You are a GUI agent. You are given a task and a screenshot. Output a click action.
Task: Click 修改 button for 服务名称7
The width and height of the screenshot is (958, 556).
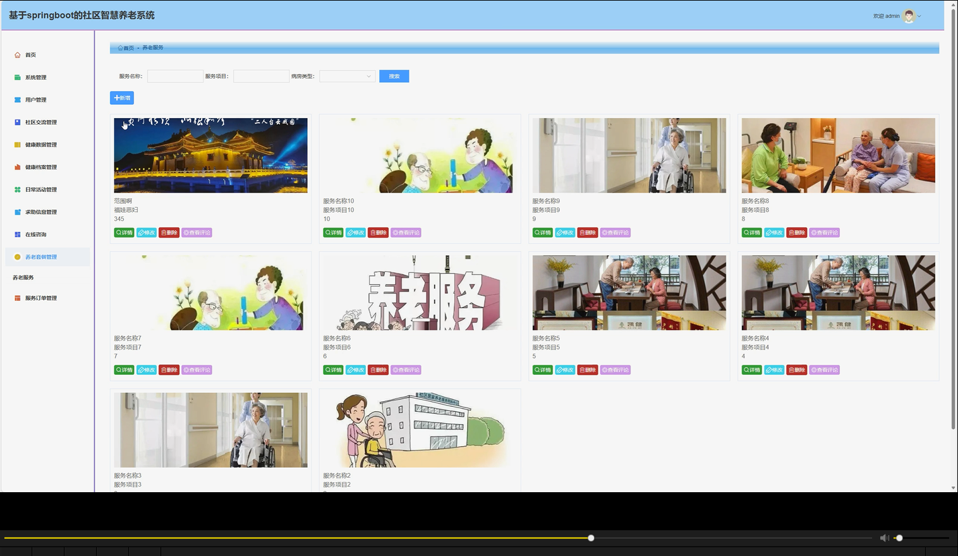click(147, 370)
